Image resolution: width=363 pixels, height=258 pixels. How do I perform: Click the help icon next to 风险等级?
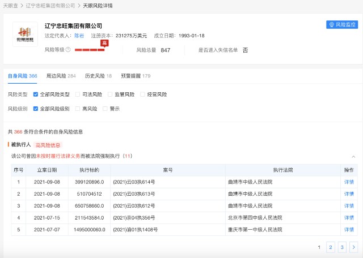(68, 49)
